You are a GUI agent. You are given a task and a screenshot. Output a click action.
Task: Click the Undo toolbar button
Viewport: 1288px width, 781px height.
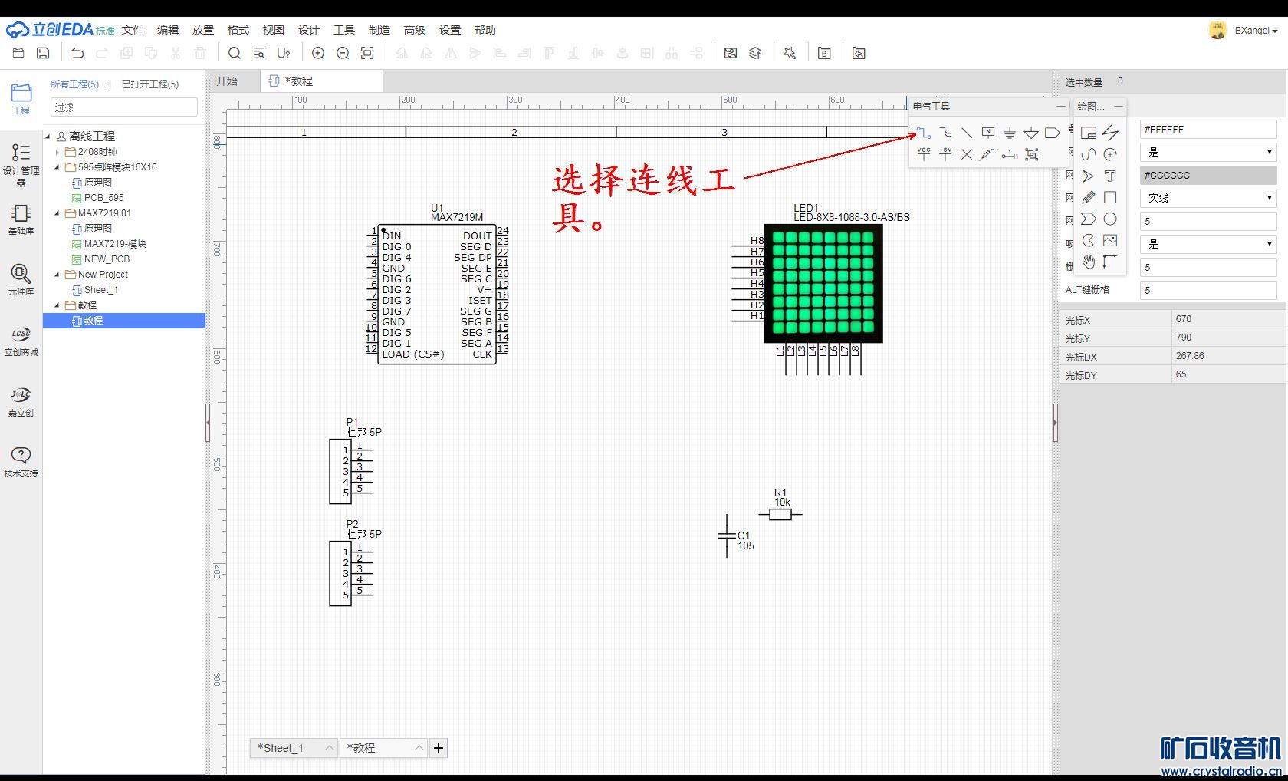(77, 53)
